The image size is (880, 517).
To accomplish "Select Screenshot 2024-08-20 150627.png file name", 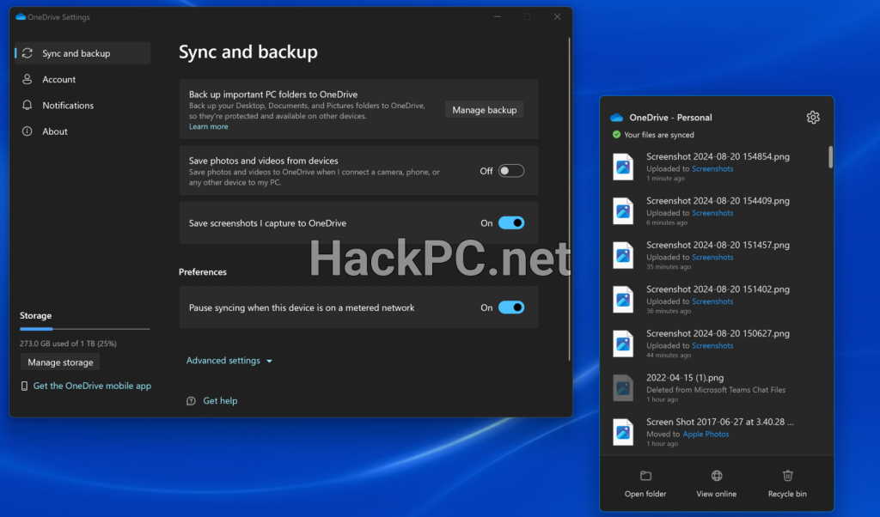I will pos(718,333).
